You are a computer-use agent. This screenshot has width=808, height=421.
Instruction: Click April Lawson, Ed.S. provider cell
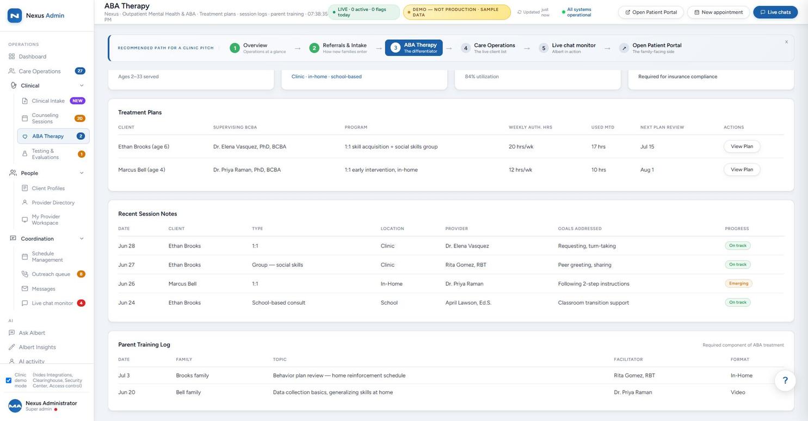(x=468, y=303)
